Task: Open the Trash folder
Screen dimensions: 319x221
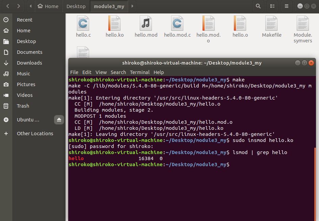Action: pyautogui.click(x=23, y=106)
